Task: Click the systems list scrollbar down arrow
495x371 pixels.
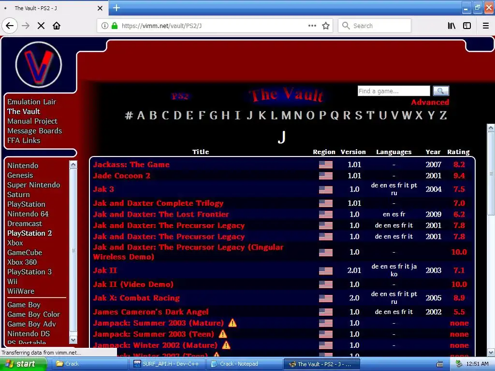Action: pyautogui.click(x=73, y=340)
